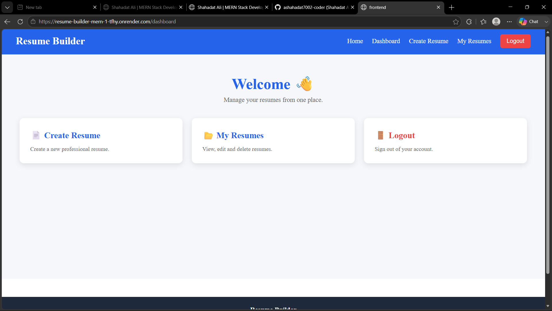Open the browser extensions puzzle icon
The width and height of the screenshot is (552, 311).
click(469, 22)
